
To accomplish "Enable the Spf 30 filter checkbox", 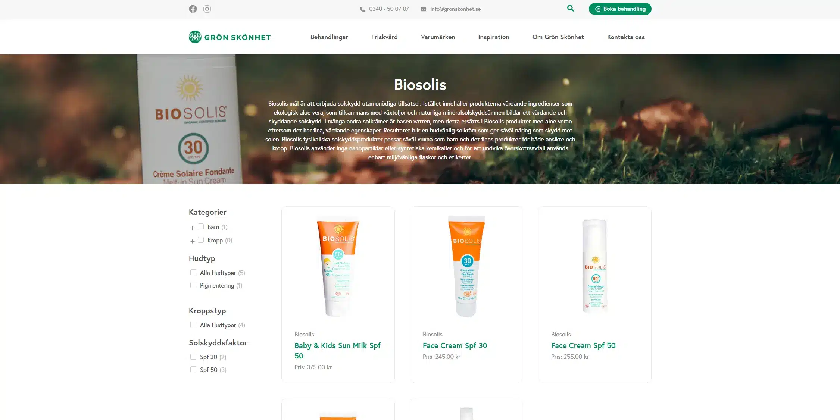I will click(x=193, y=357).
